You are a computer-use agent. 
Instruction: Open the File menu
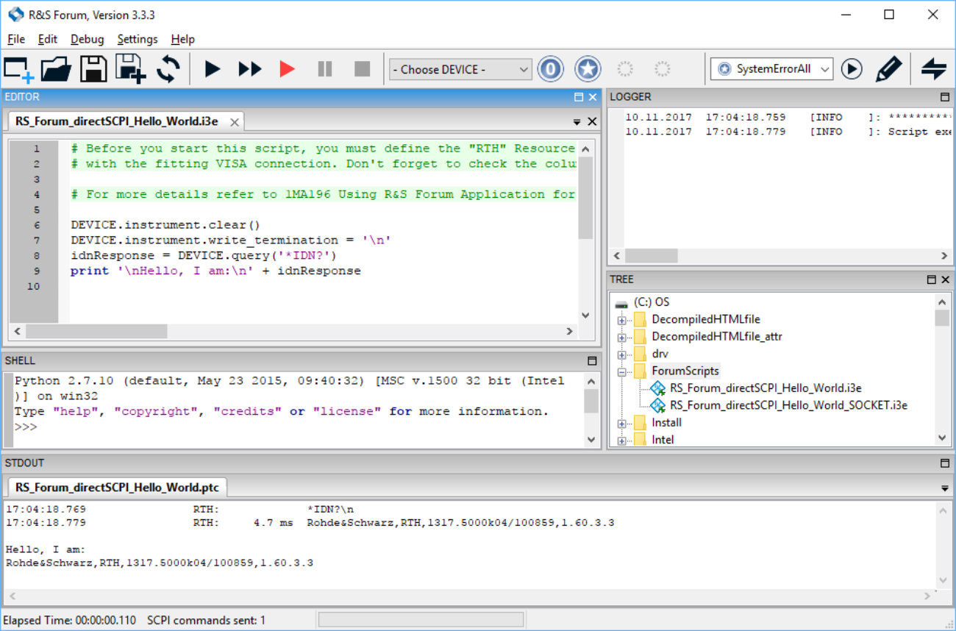click(x=15, y=39)
